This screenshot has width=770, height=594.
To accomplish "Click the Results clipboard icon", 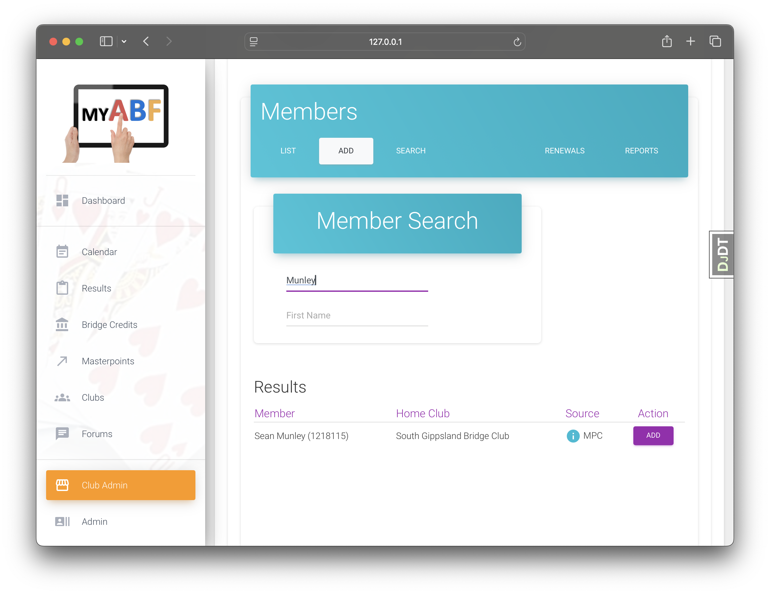I will click(x=62, y=288).
